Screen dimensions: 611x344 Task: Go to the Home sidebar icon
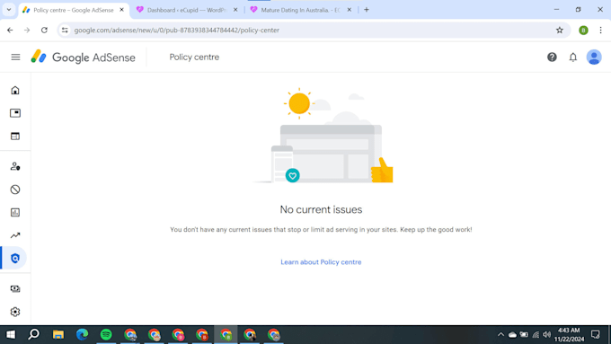[x=15, y=91]
